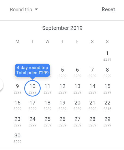
Task: Select September 18 date cell
Action: tap(47, 105)
